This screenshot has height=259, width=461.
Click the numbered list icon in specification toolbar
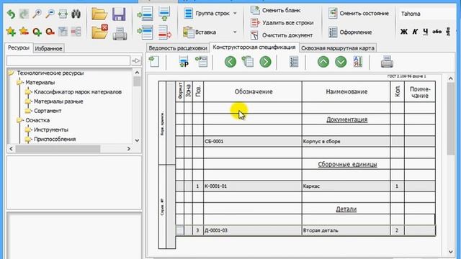(x=294, y=62)
